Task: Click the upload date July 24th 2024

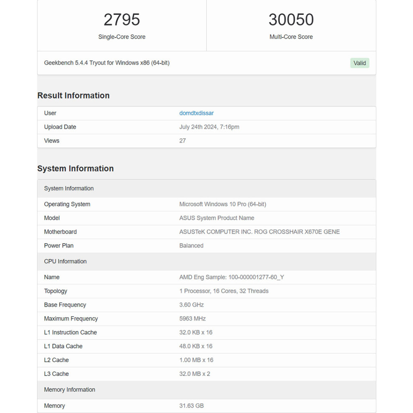Action: point(209,127)
